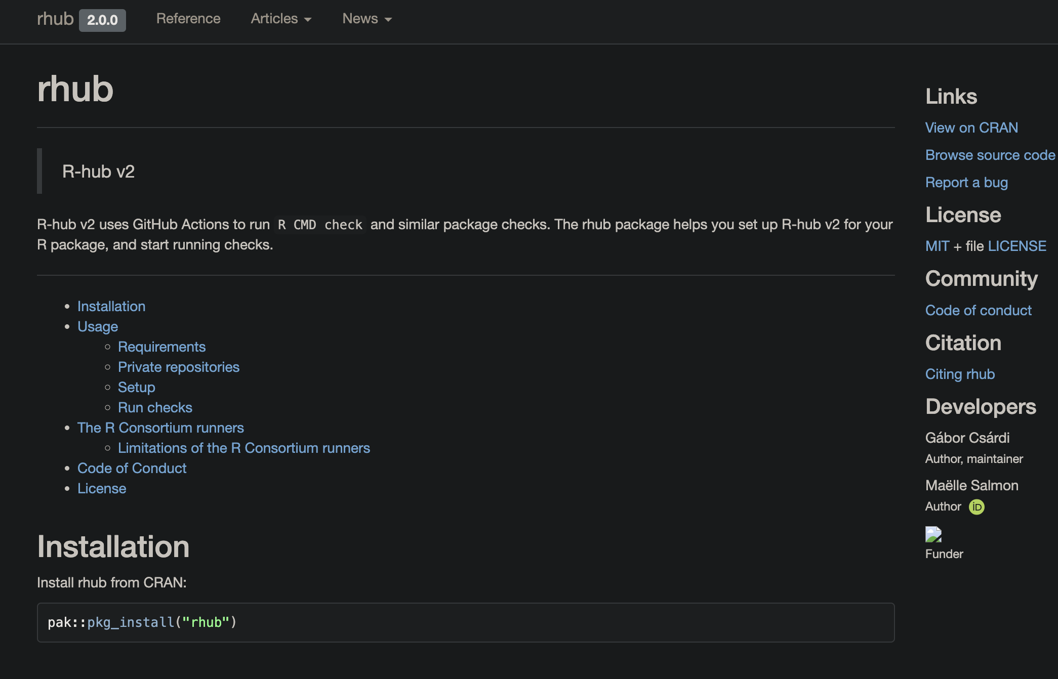The height and width of the screenshot is (679, 1058).
Task: Click the 2.0.0 version badge
Action: pyautogui.click(x=102, y=20)
